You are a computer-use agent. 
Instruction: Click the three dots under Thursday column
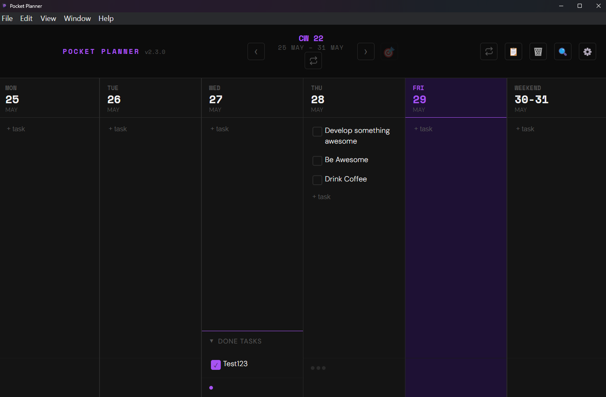[318, 368]
